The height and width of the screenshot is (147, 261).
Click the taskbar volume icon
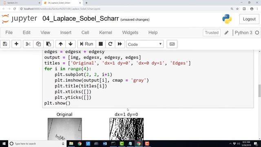[x=239, y=143]
